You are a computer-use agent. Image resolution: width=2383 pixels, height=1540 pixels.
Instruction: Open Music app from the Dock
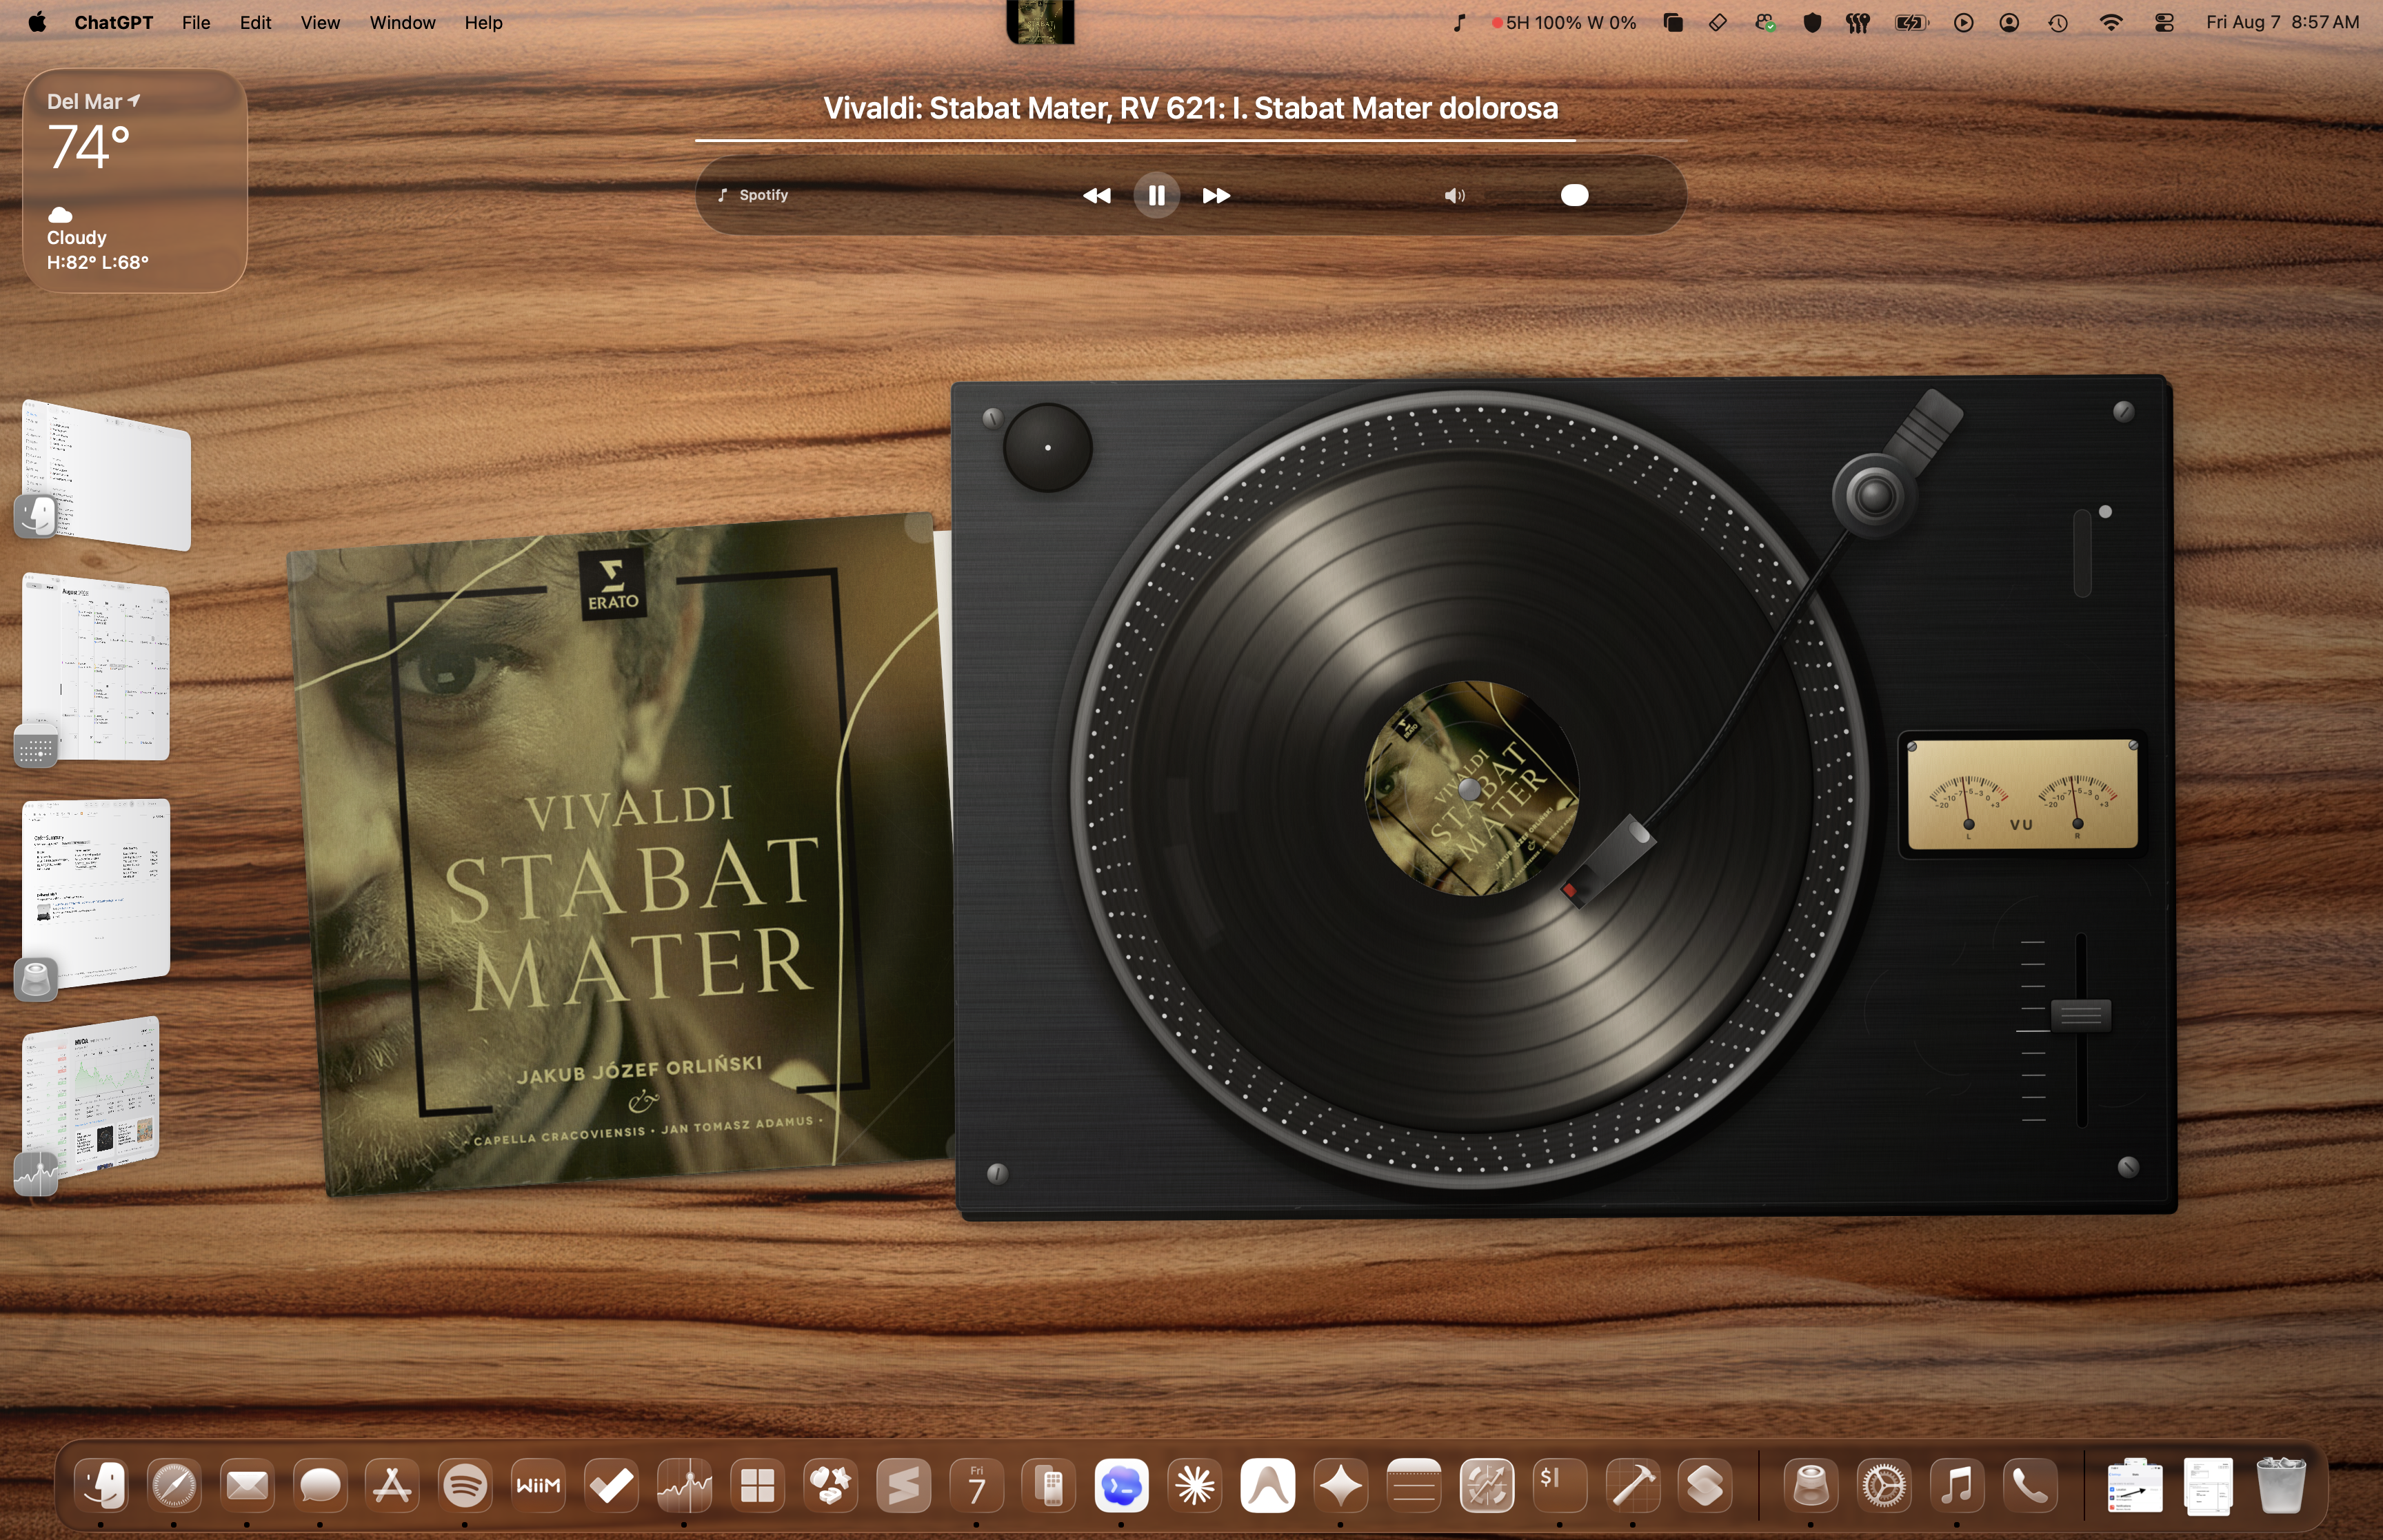1957,1485
